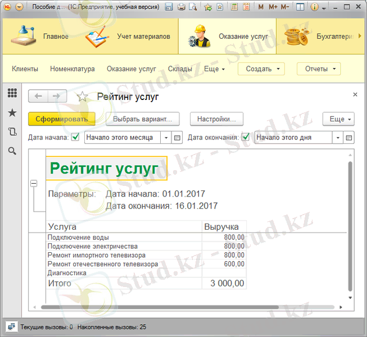The height and width of the screenshot is (337, 367).
Task: Click the report horizontal scrollbar
Action: coord(160,307)
